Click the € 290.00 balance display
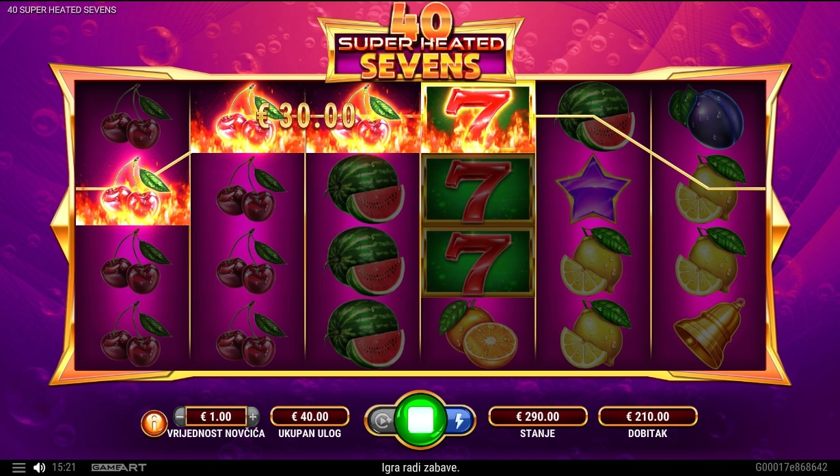The width and height of the screenshot is (840, 476). click(538, 416)
